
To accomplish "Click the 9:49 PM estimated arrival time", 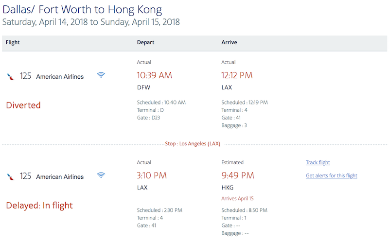I will point(238,175).
